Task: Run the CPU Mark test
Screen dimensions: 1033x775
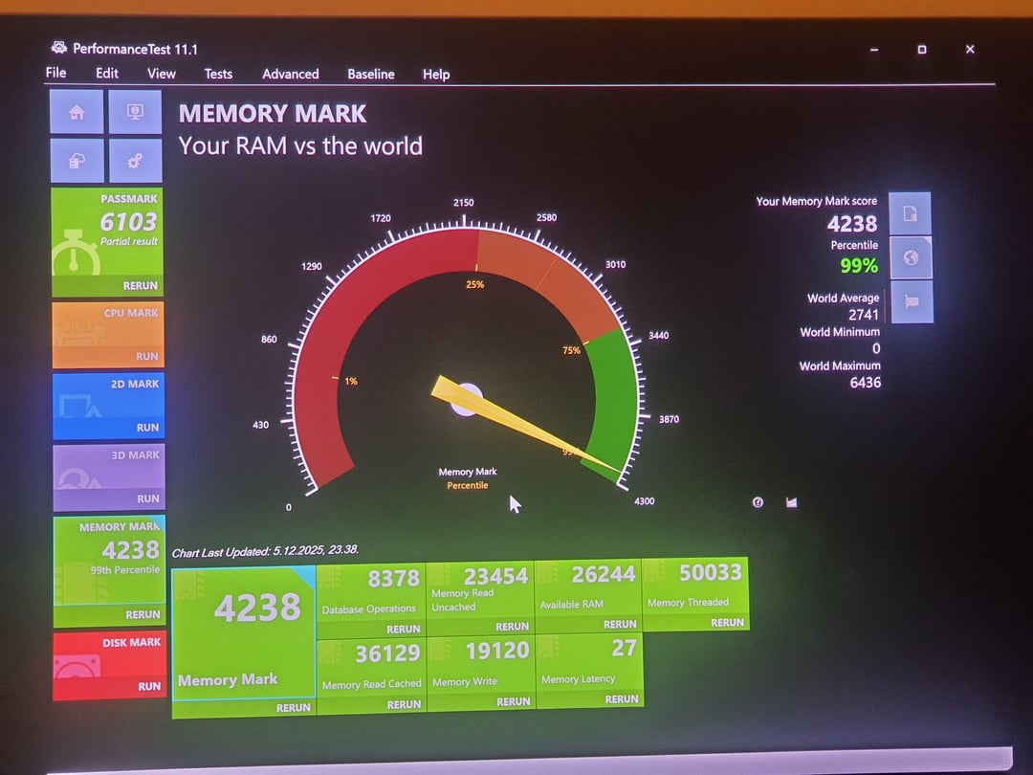Action: click(x=147, y=356)
